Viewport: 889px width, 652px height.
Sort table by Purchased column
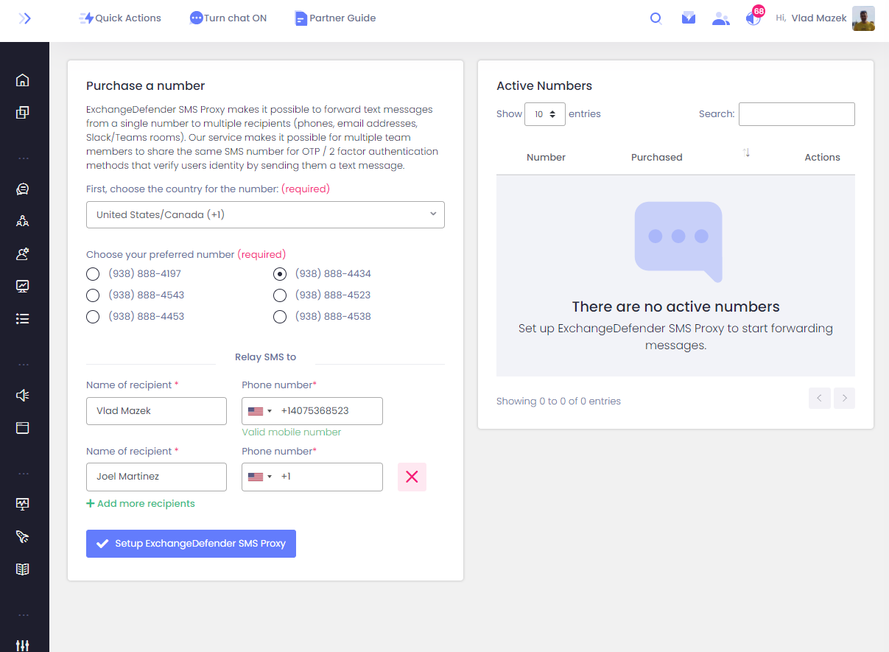click(x=656, y=157)
